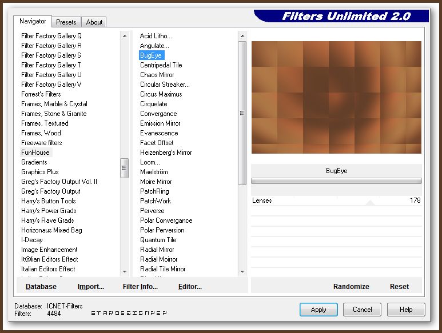This screenshot has width=442, height=333.
Task: Choose Circular Streaker... filter
Action: click(x=165, y=85)
